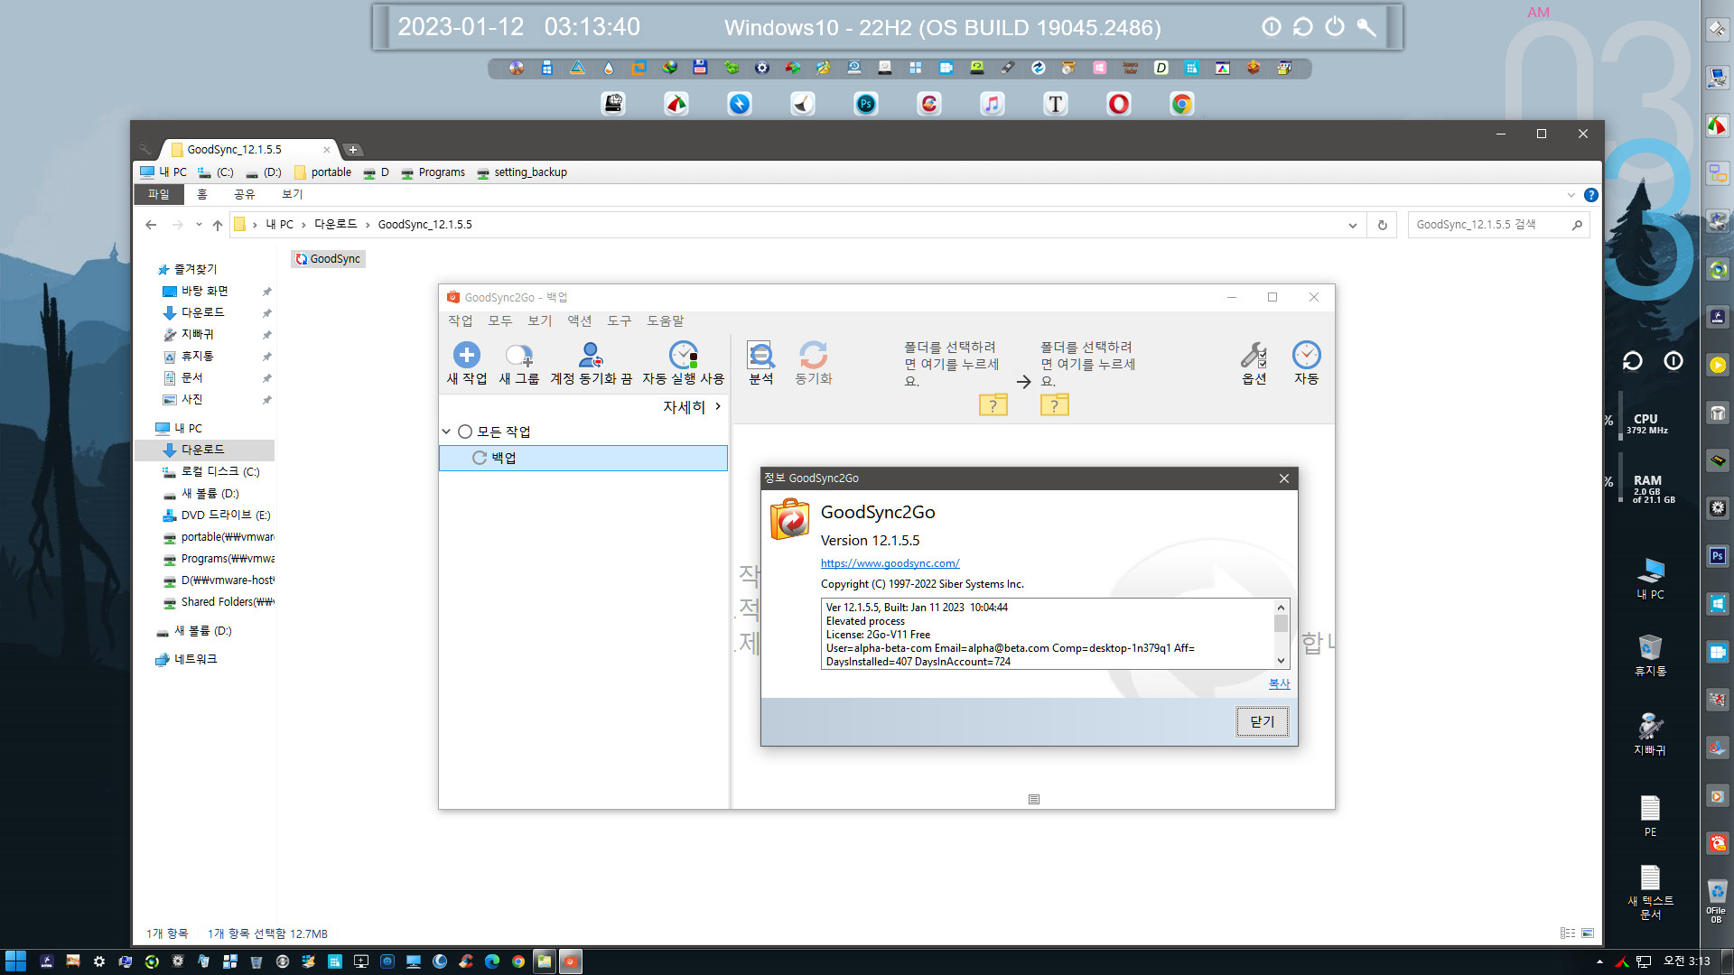1734x975 pixels.
Task: Select the 모든 작업 radio circle
Action: (465, 432)
